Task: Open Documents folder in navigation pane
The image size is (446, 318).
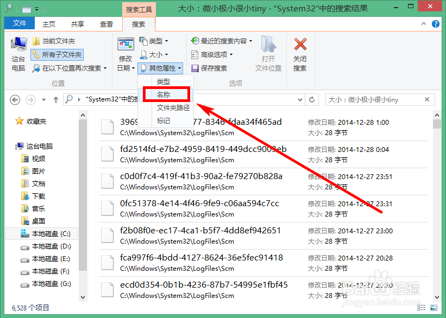Action: click(x=34, y=183)
